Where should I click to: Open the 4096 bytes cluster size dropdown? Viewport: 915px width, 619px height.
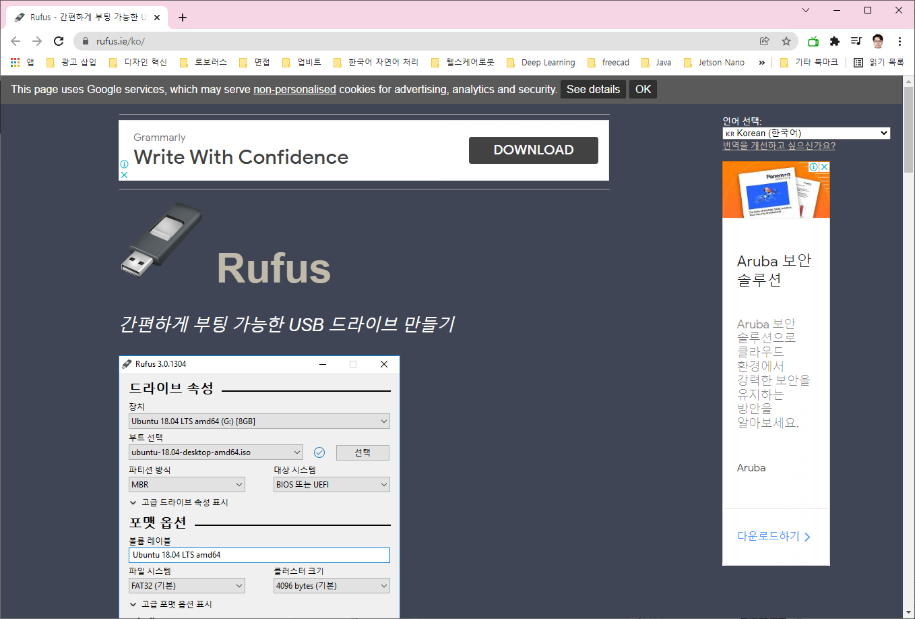pyautogui.click(x=332, y=585)
